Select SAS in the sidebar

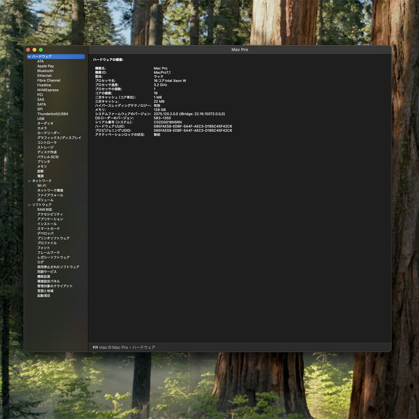[x=41, y=99]
